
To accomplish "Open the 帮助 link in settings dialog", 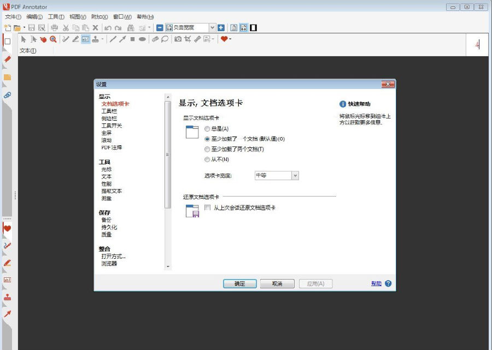I will click(x=377, y=283).
